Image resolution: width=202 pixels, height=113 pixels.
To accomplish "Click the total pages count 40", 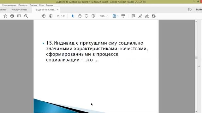I will (63, 16).
